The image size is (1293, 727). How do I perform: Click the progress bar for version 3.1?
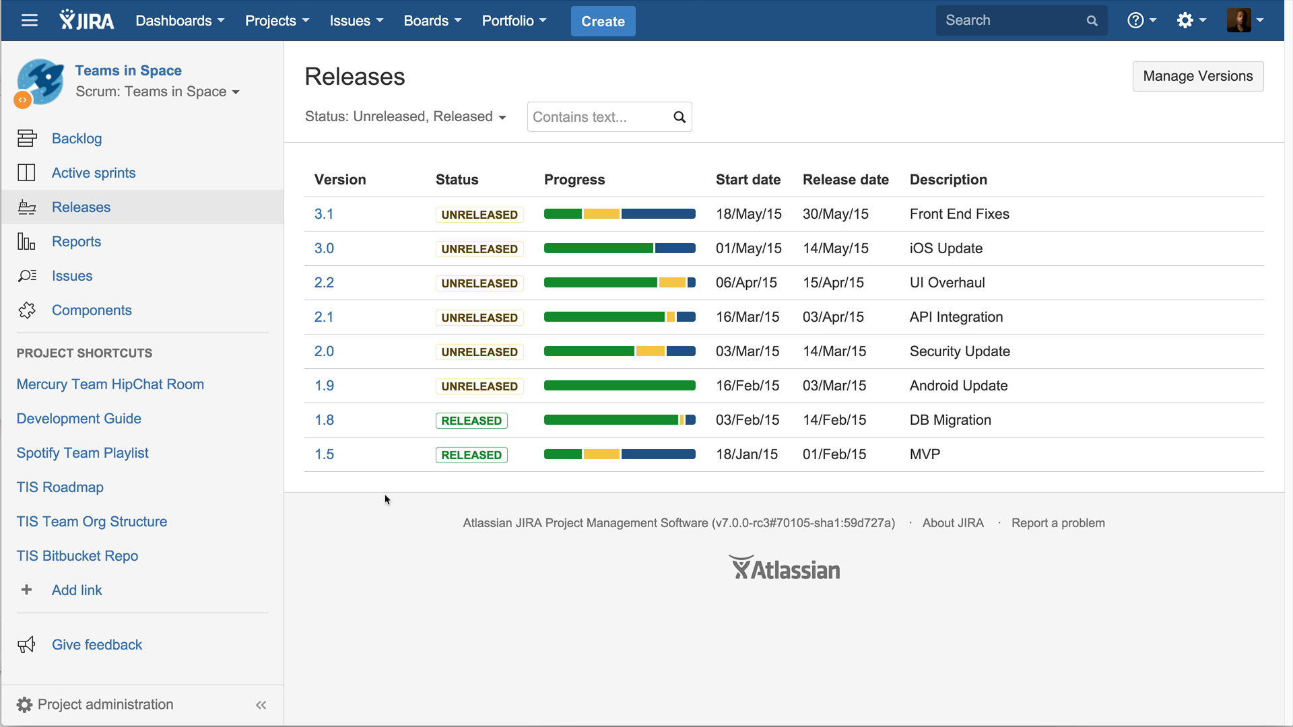(620, 214)
